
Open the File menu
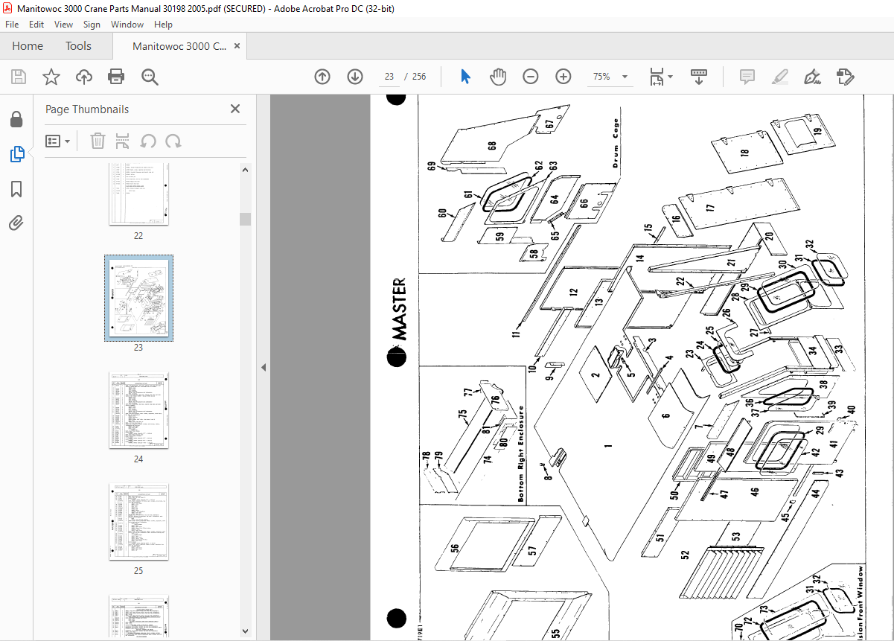[12, 25]
